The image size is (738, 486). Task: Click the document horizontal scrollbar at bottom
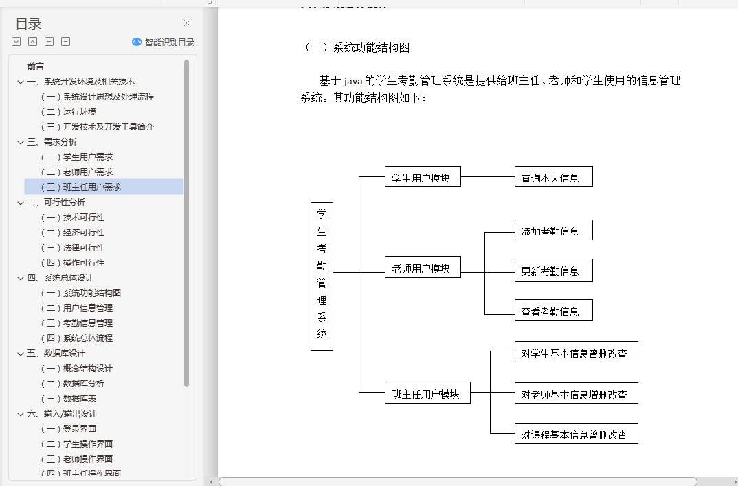458,482
